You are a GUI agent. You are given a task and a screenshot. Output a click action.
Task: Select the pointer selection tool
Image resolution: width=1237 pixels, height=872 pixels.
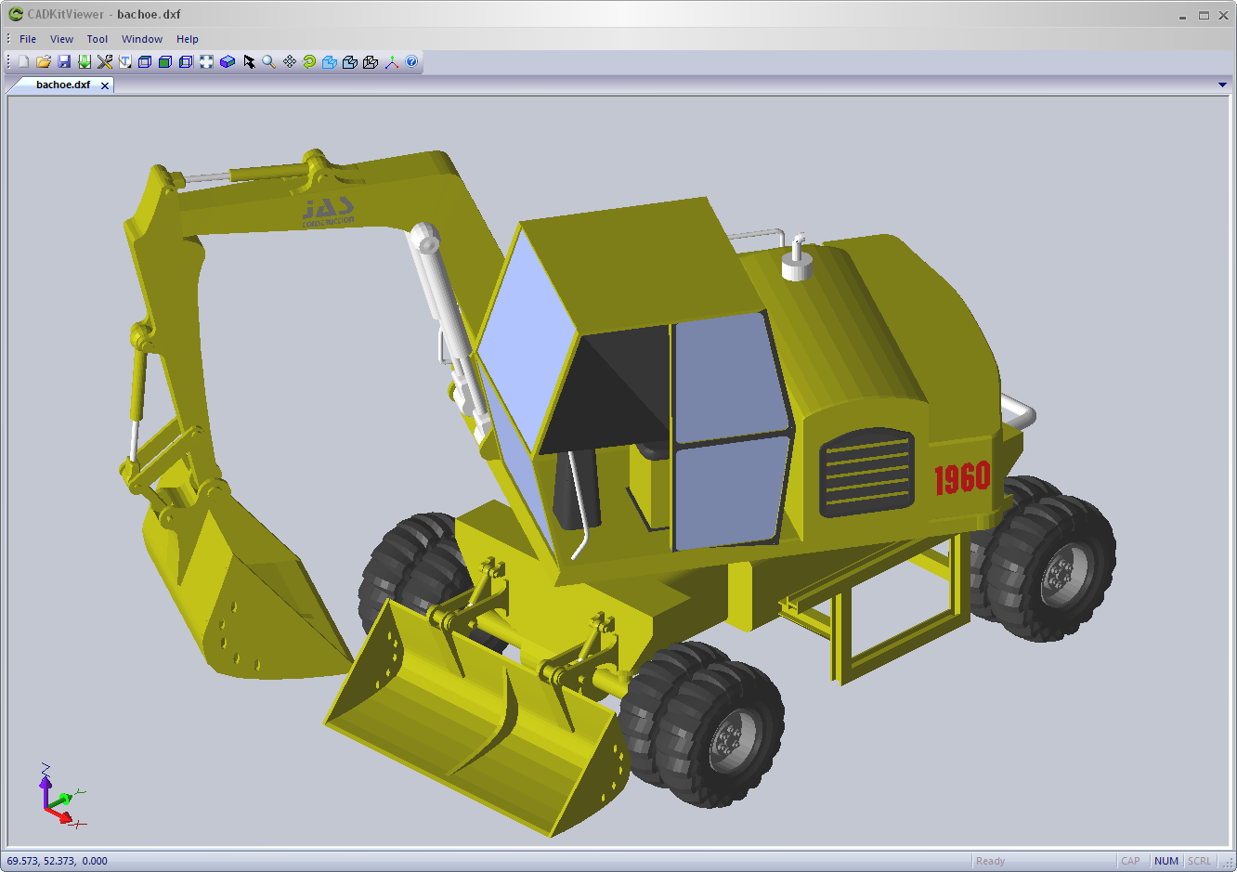pyautogui.click(x=249, y=61)
